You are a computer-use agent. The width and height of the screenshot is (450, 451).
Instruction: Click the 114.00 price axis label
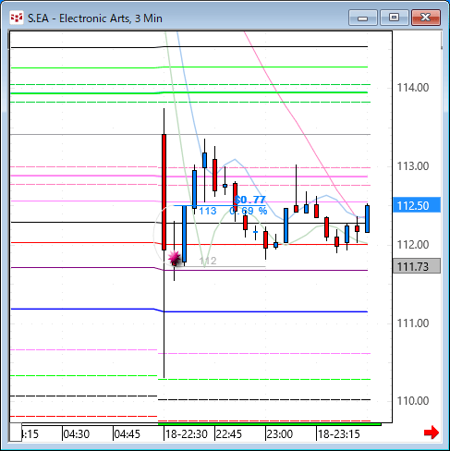point(413,88)
